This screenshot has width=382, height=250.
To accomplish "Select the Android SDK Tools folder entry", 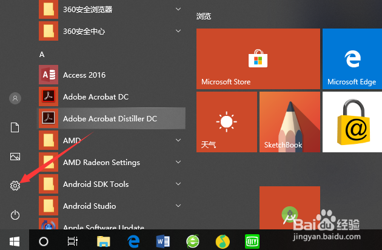I will pyautogui.click(x=111, y=184).
